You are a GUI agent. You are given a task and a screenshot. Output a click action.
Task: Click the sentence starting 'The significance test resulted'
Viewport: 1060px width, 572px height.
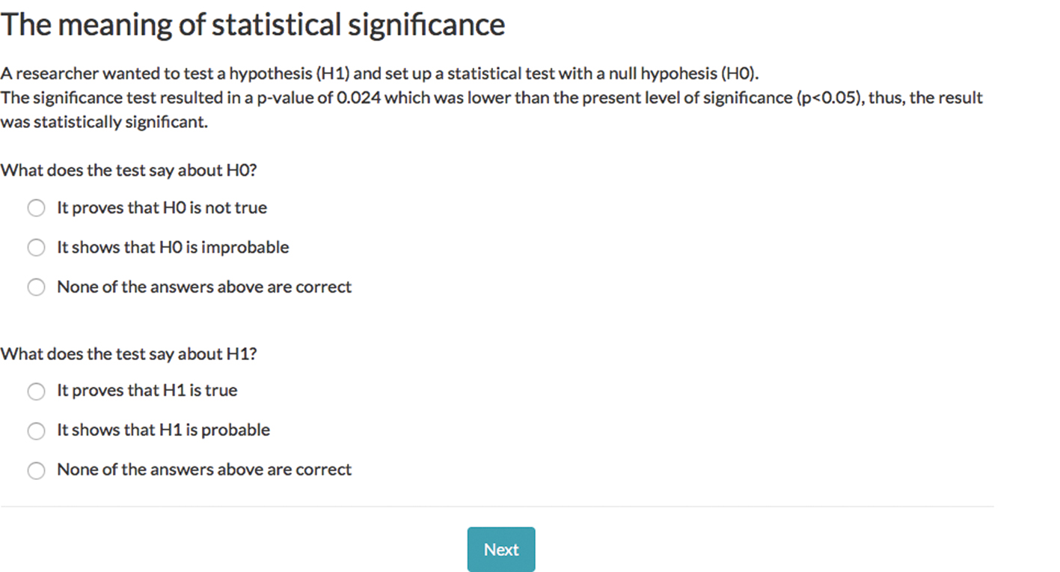pyautogui.click(x=491, y=98)
